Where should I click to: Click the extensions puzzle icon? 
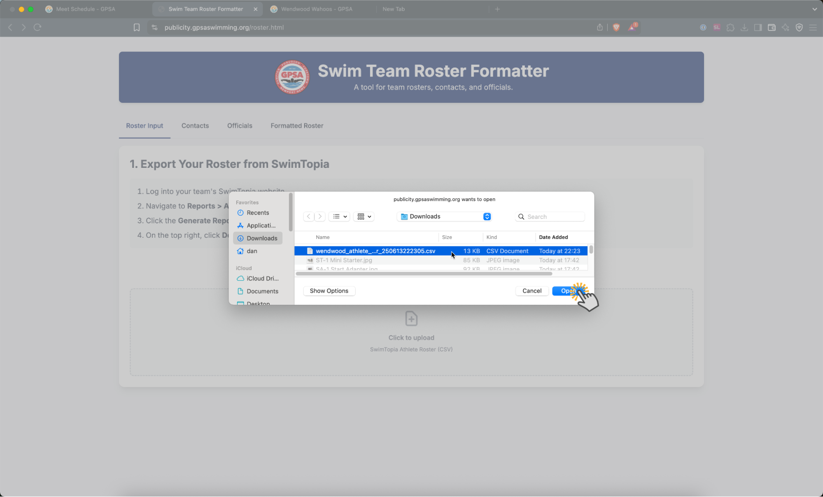coord(730,28)
